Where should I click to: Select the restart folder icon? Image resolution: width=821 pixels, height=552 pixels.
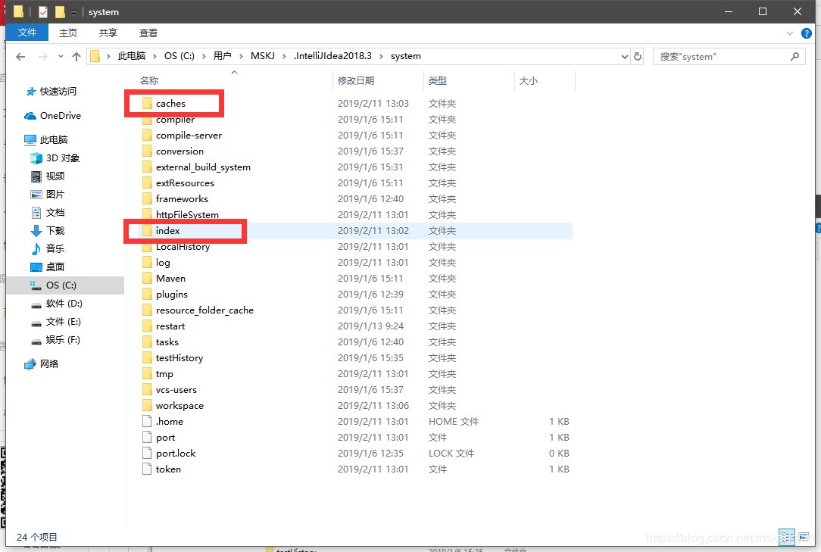point(147,326)
